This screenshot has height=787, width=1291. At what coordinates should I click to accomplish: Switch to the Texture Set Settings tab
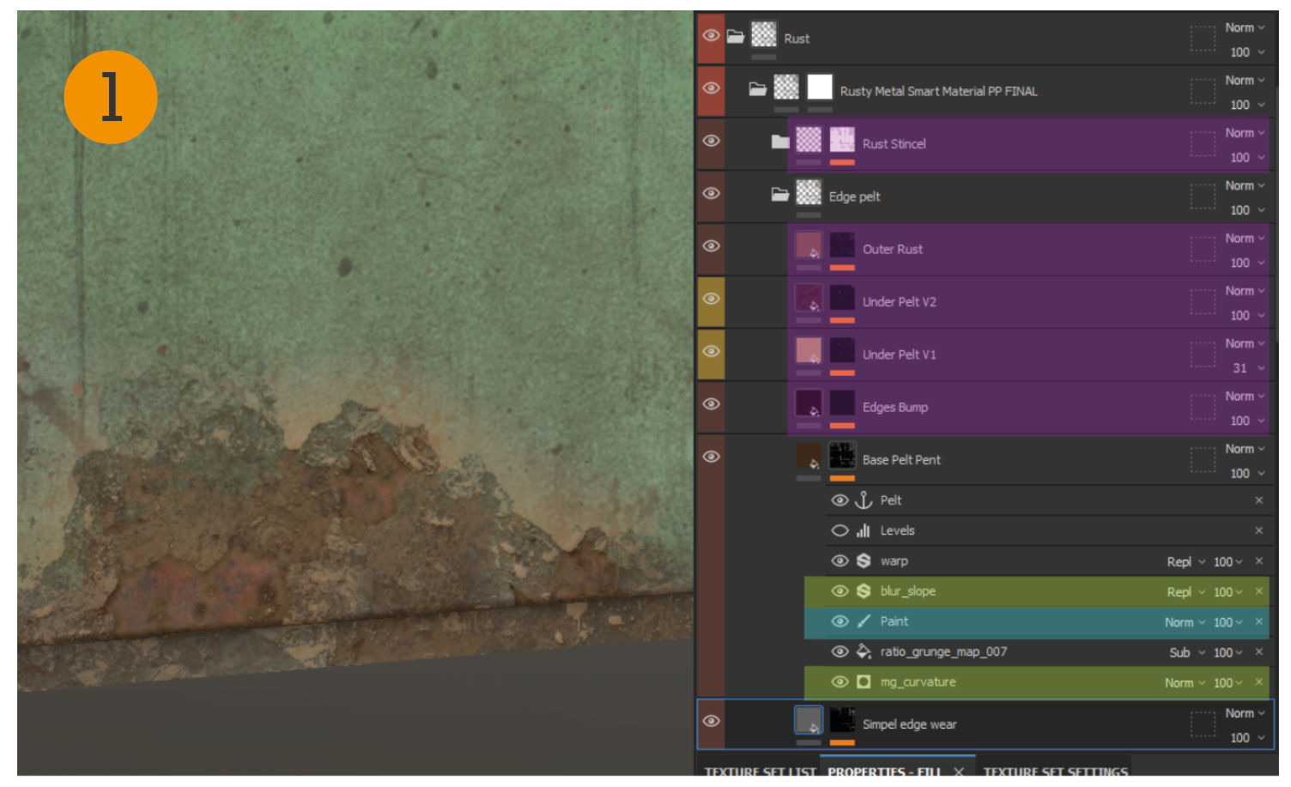tap(1055, 770)
